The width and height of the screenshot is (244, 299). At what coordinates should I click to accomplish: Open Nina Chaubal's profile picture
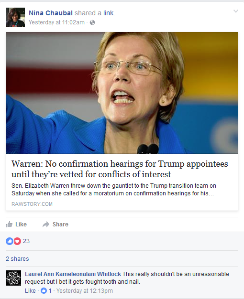15,17
